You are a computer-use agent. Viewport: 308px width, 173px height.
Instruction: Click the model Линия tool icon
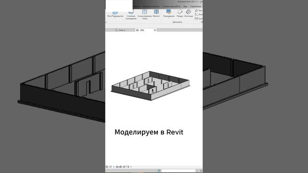196,14
